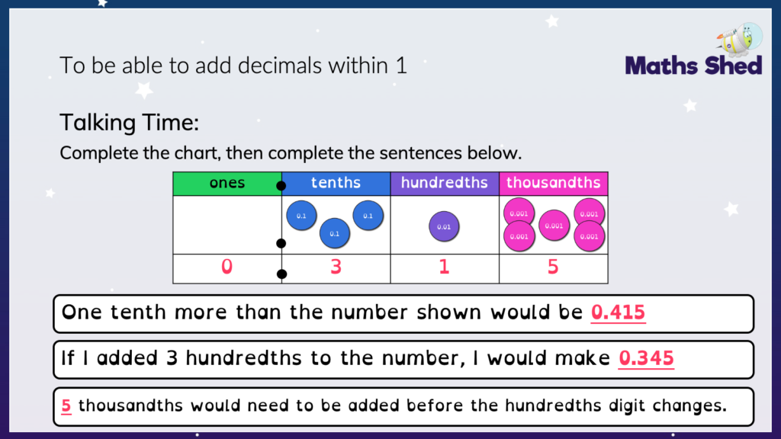781x439 pixels.
Task: Select the bottom-right pink 0.001 counter
Action: pos(590,236)
